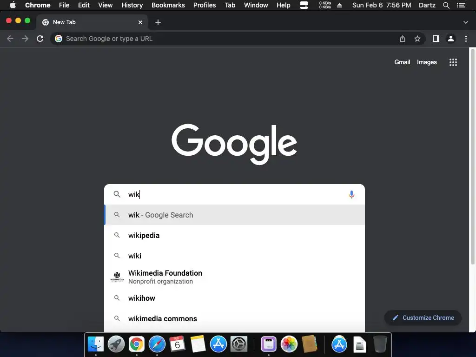
Task: Open Chrome's three-dot menu
Action: coord(466,39)
